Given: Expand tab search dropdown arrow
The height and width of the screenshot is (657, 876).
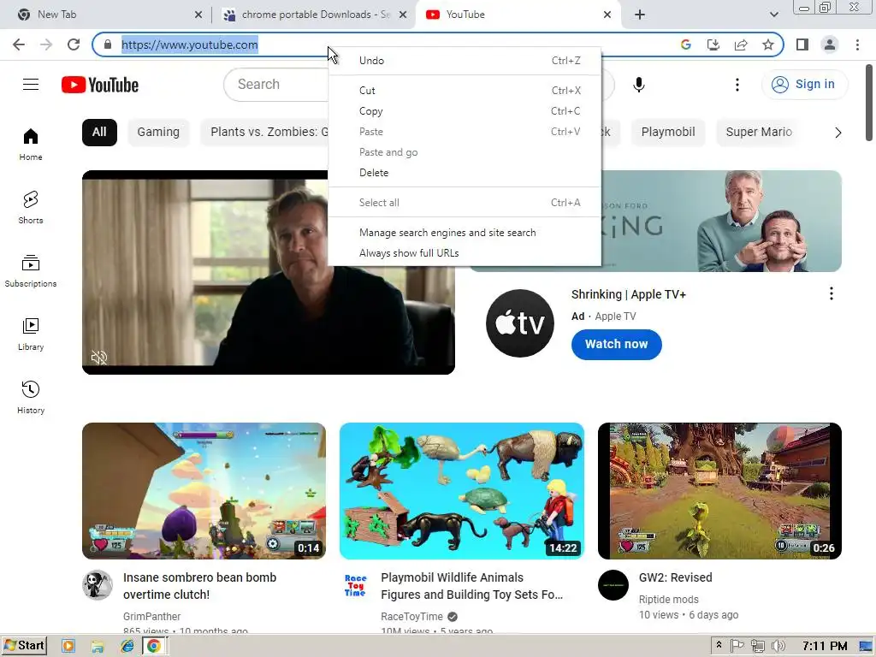Looking at the screenshot, I should coord(773,15).
